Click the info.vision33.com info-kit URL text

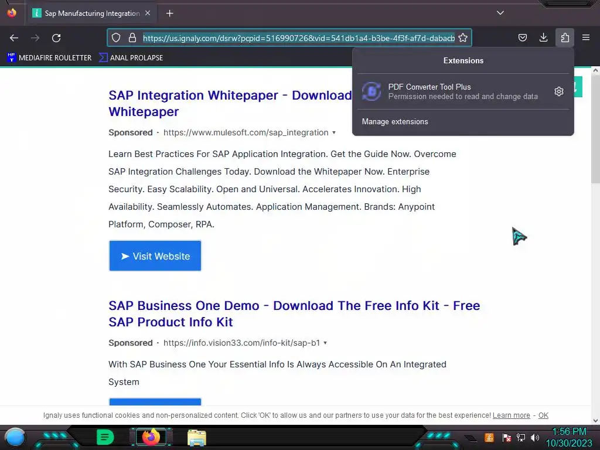click(x=241, y=343)
